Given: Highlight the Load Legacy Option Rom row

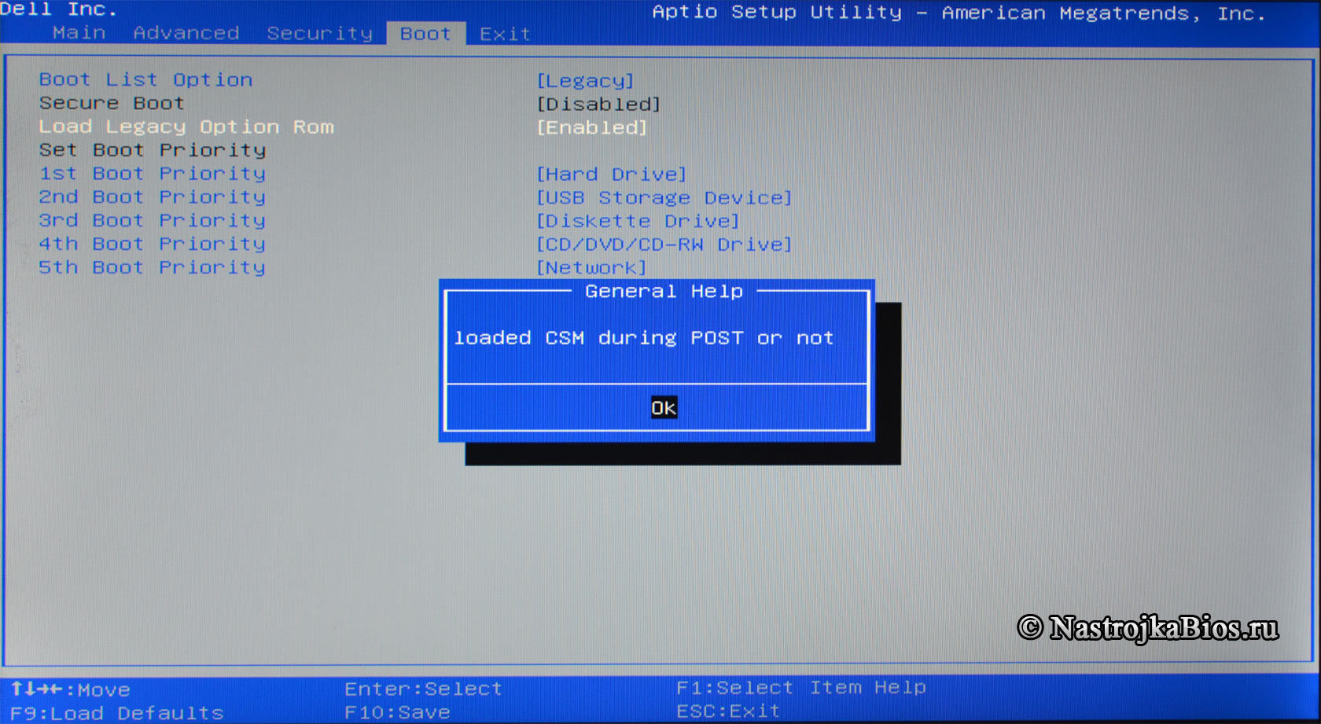Looking at the screenshot, I should tap(186, 127).
